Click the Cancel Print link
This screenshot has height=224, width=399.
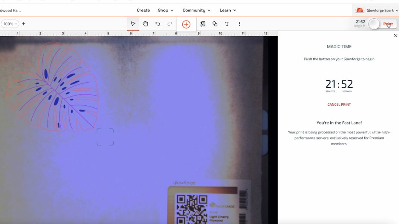click(339, 104)
